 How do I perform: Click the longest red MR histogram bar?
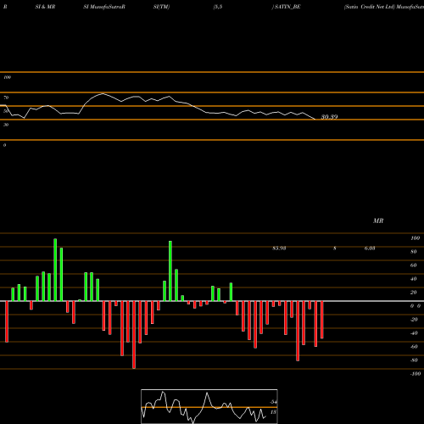click(x=134, y=335)
